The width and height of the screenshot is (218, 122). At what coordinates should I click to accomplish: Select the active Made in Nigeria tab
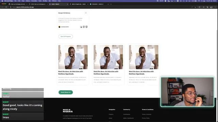click(58, 4)
